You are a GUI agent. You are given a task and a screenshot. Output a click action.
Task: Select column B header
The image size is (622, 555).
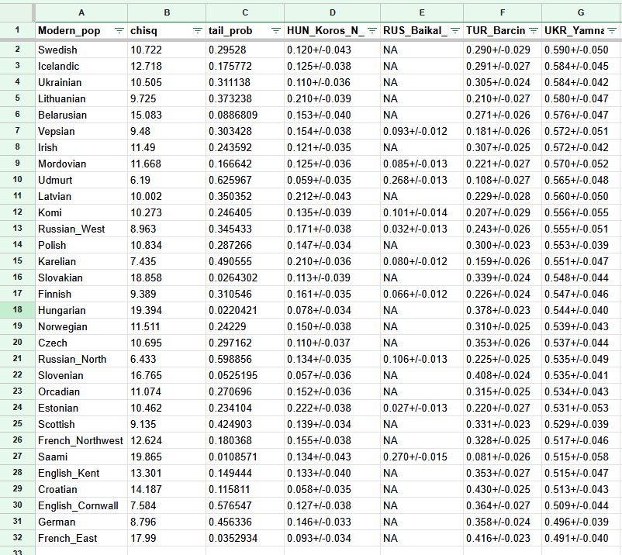click(x=167, y=12)
